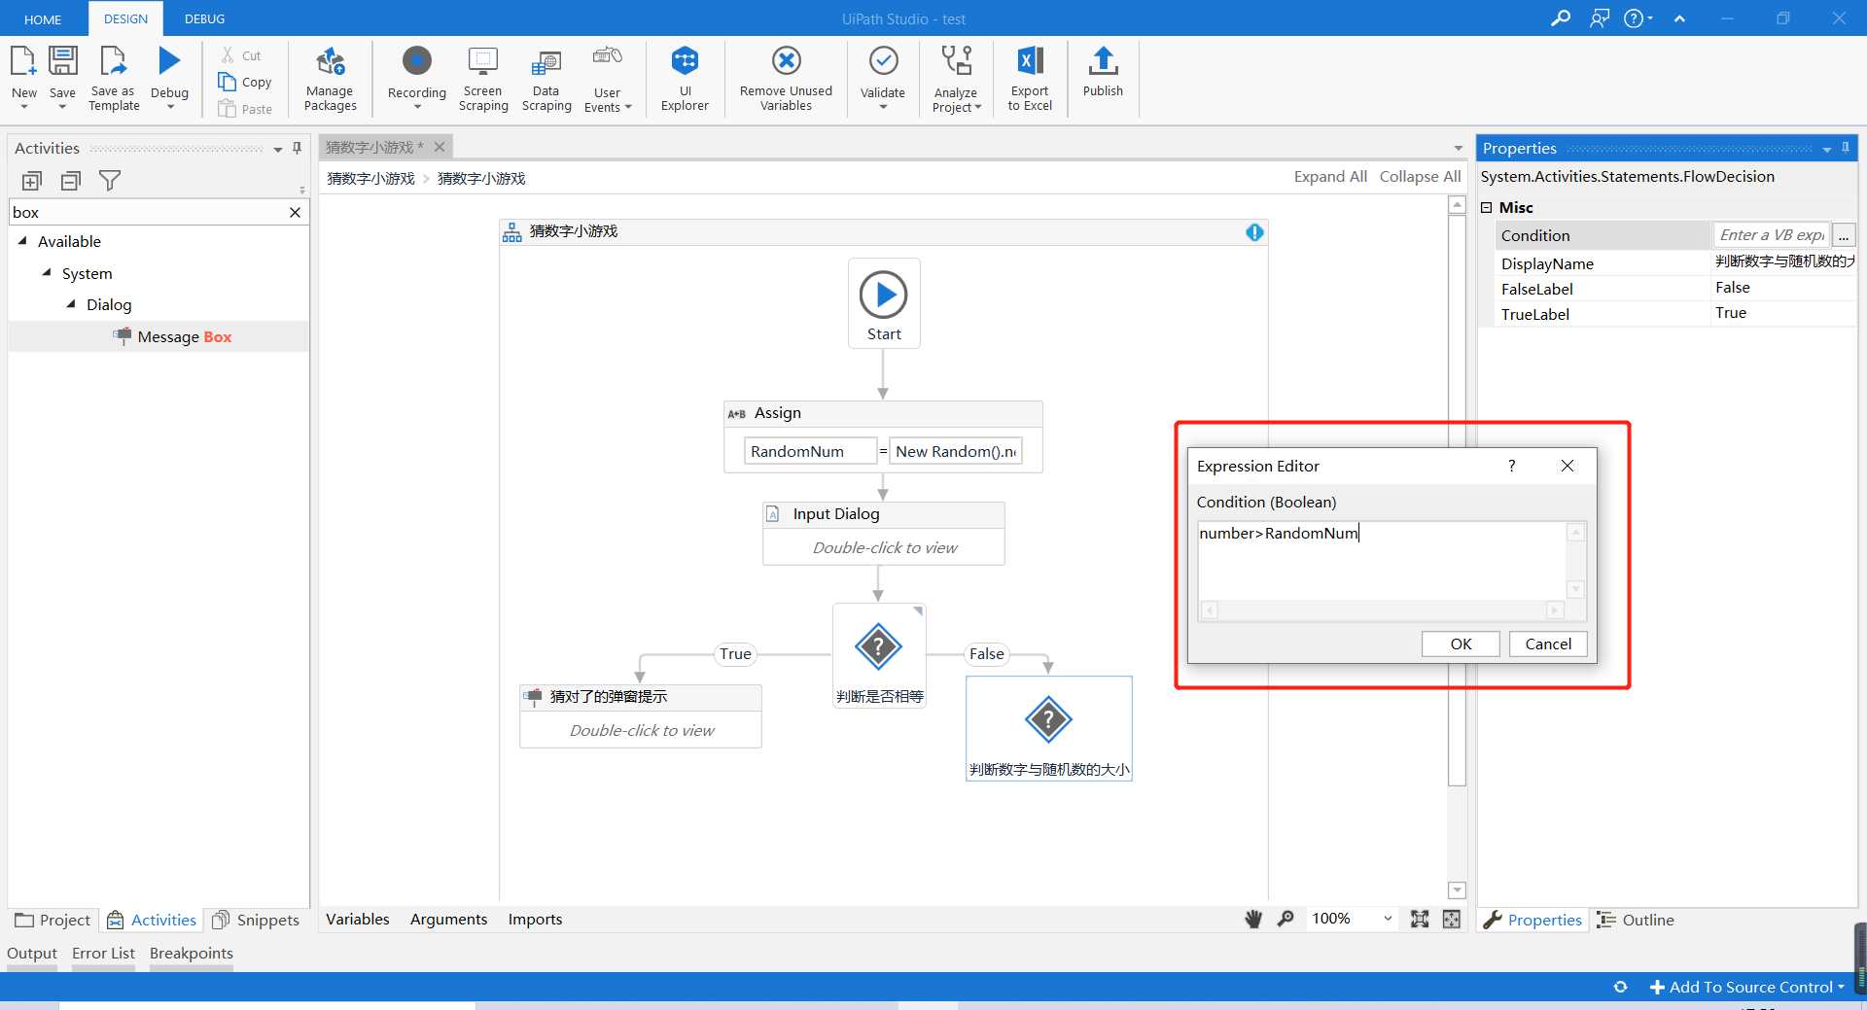Collapse the System tree node
The width and height of the screenshot is (1867, 1010).
(47, 273)
